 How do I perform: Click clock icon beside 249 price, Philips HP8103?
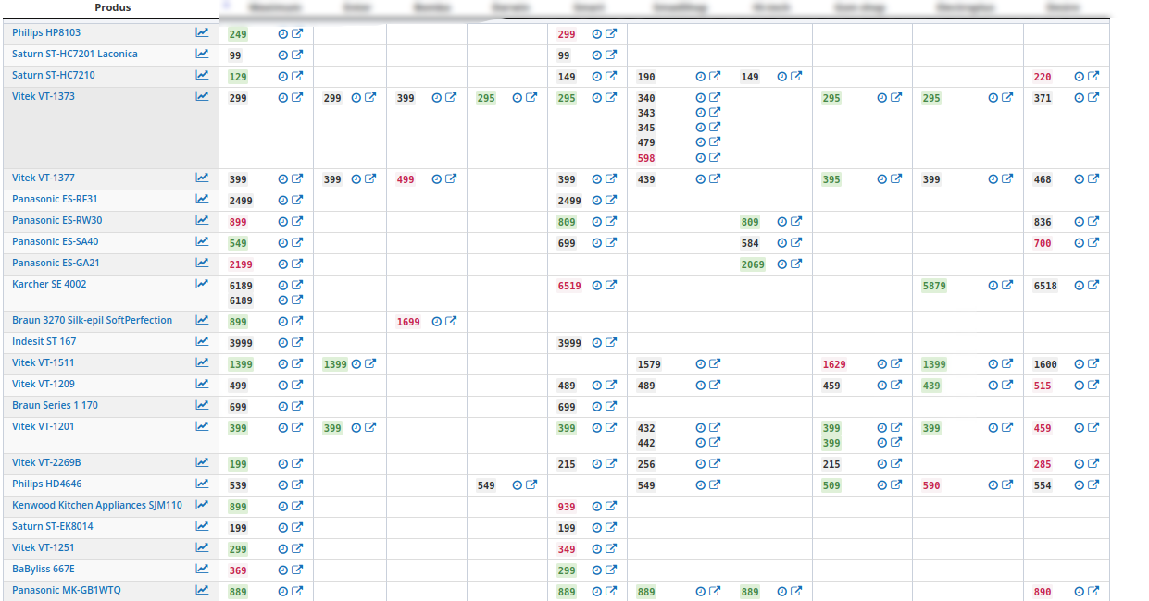(283, 33)
